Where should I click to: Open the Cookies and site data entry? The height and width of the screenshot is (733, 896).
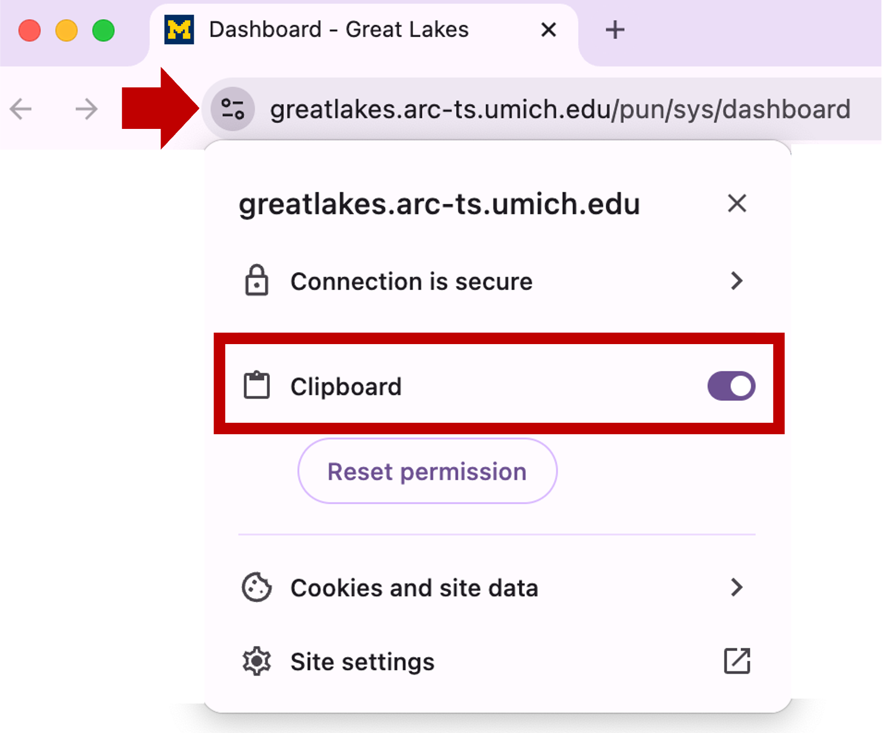[414, 588]
